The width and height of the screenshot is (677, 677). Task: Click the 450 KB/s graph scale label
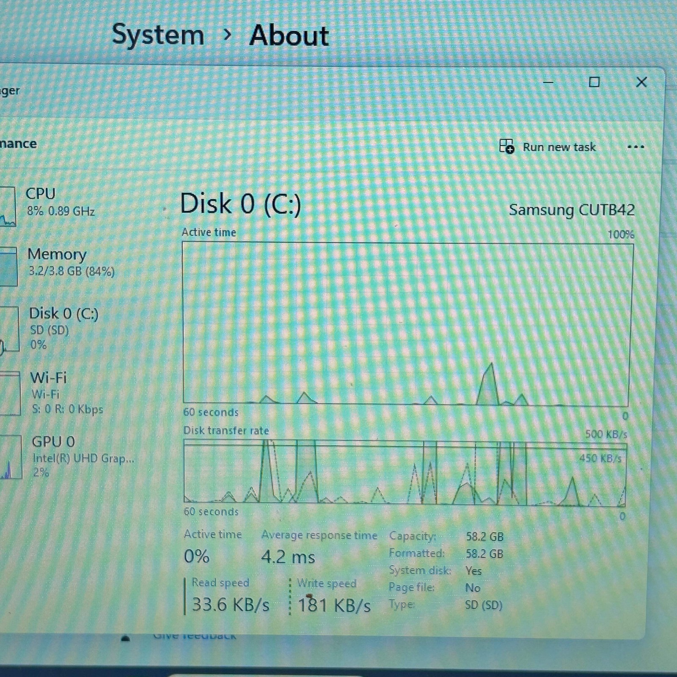pos(600,458)
